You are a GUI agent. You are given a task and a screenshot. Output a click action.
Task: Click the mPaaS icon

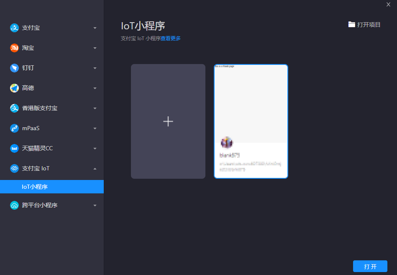(x=14, y=128)
